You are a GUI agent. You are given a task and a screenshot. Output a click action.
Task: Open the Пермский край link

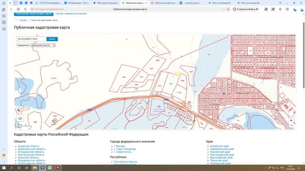coord(219,160)
